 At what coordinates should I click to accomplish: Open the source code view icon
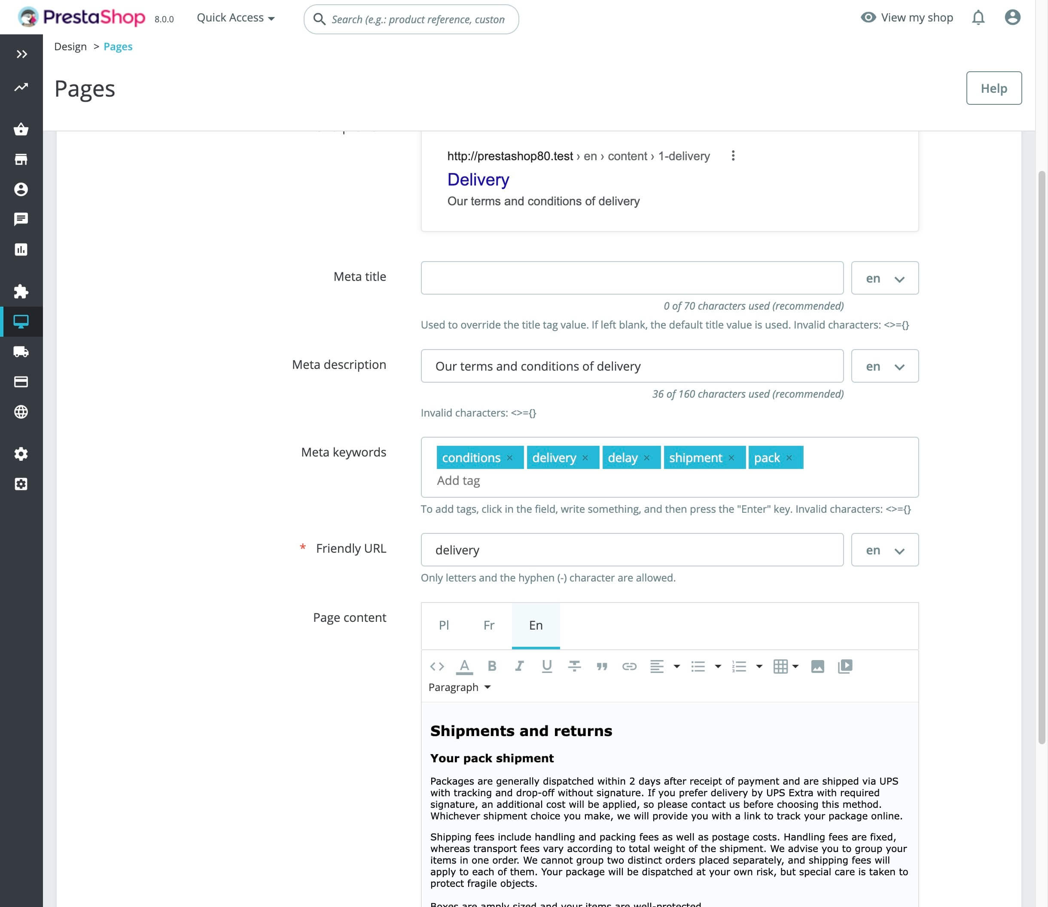[x=437, y=666]
